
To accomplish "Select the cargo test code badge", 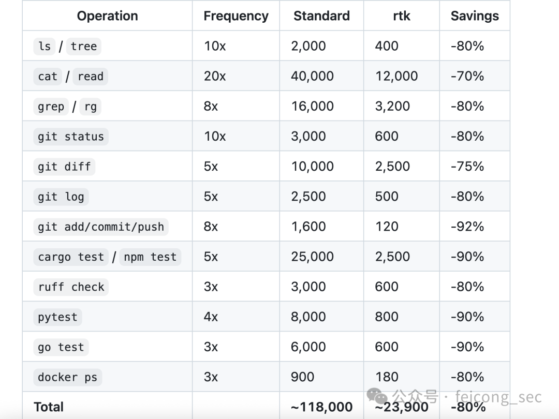I will pos(71,257).
